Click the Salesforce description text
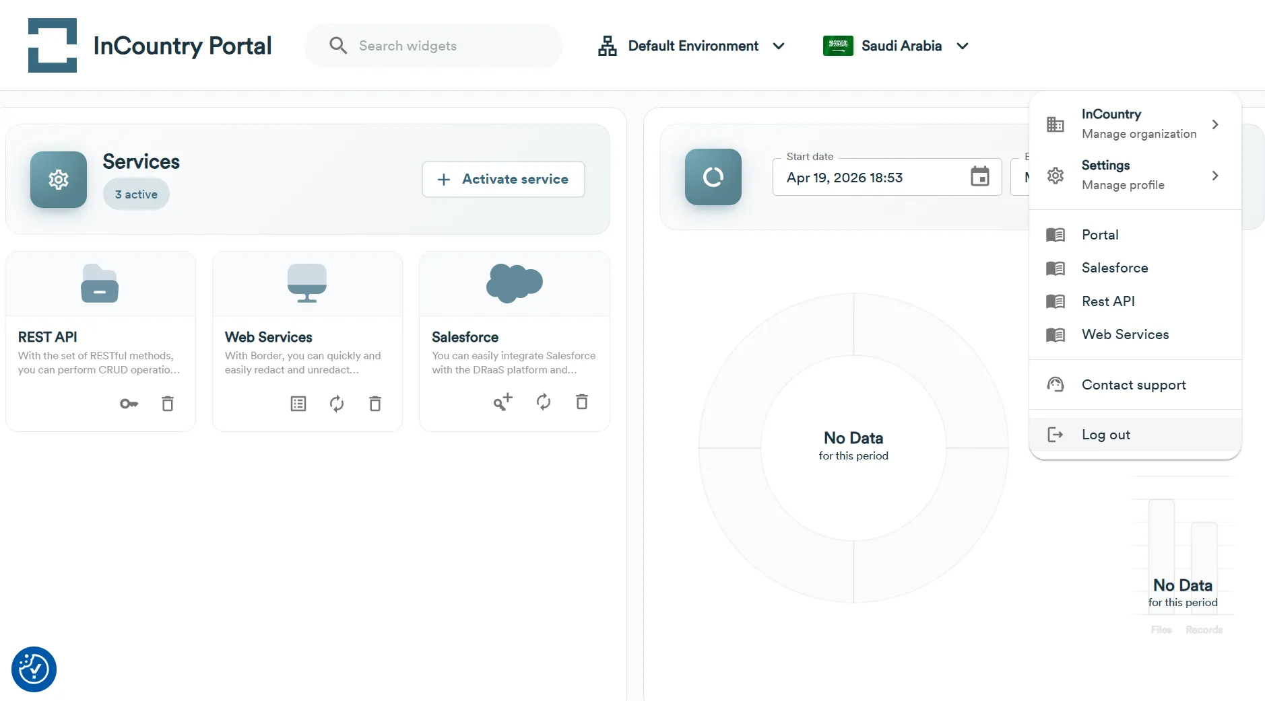 point(514,363)
